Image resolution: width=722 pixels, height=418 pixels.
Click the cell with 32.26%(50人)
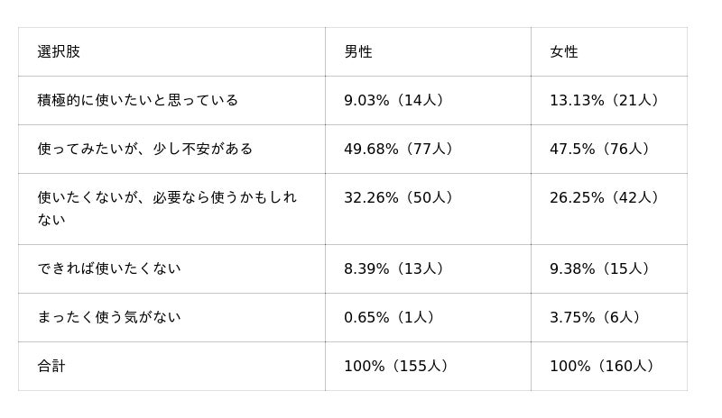coord(428,209)
